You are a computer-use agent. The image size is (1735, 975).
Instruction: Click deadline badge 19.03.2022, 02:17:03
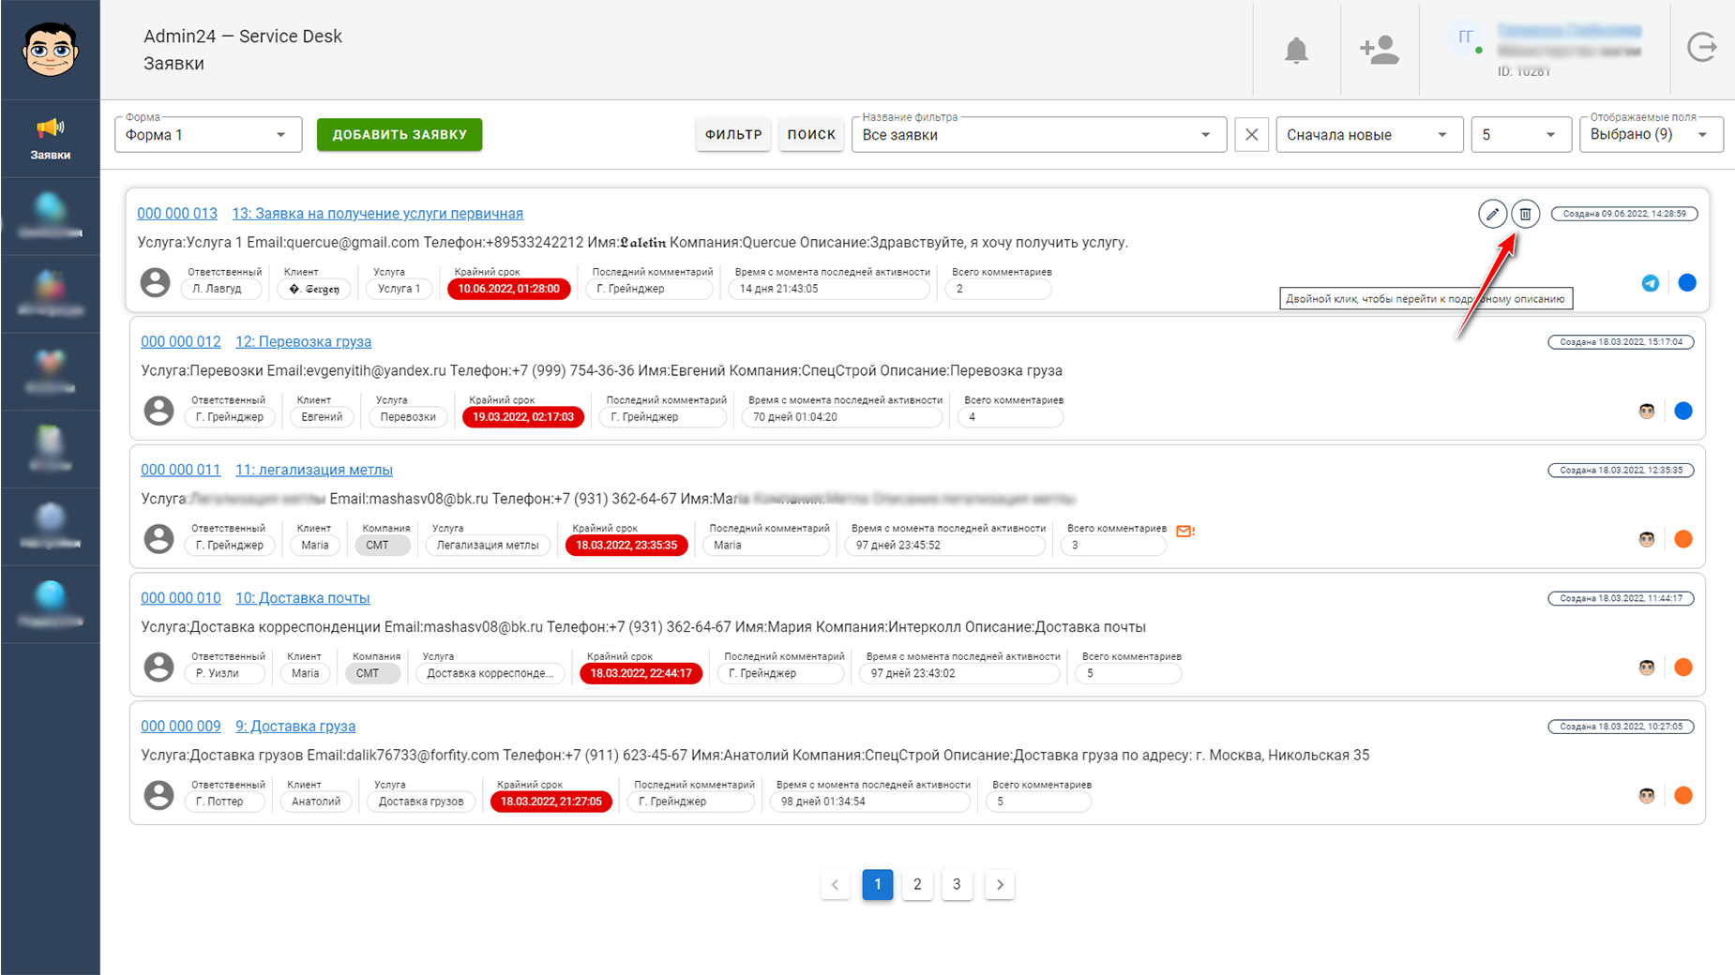pyautogui.click(x=523, y=417)
